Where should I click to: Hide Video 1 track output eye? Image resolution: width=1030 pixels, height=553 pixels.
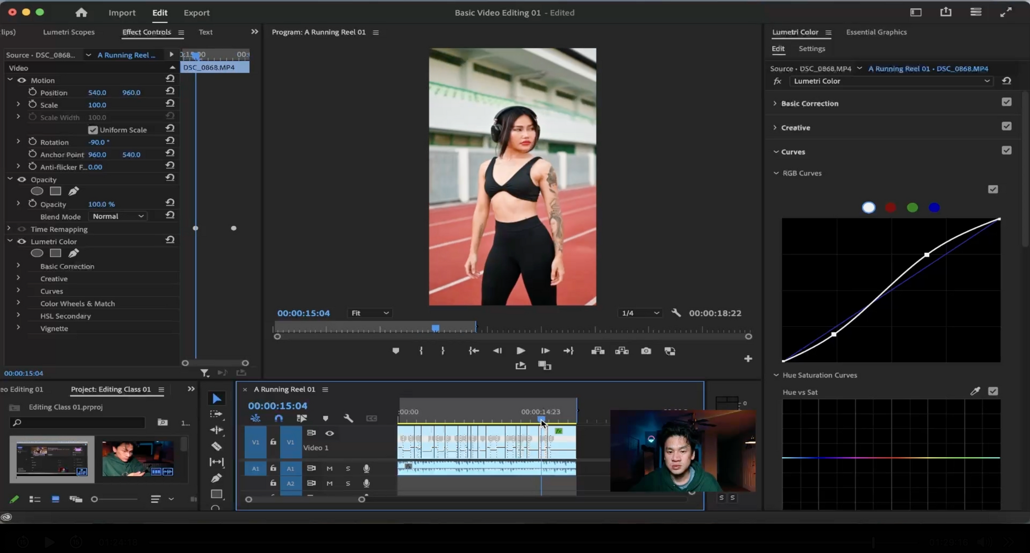329,433
